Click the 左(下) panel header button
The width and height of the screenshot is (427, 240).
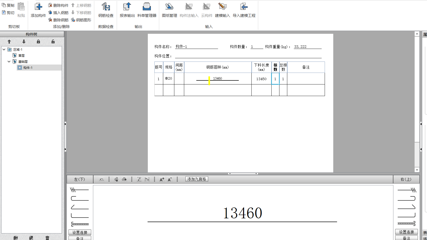(x=80, y=179)
